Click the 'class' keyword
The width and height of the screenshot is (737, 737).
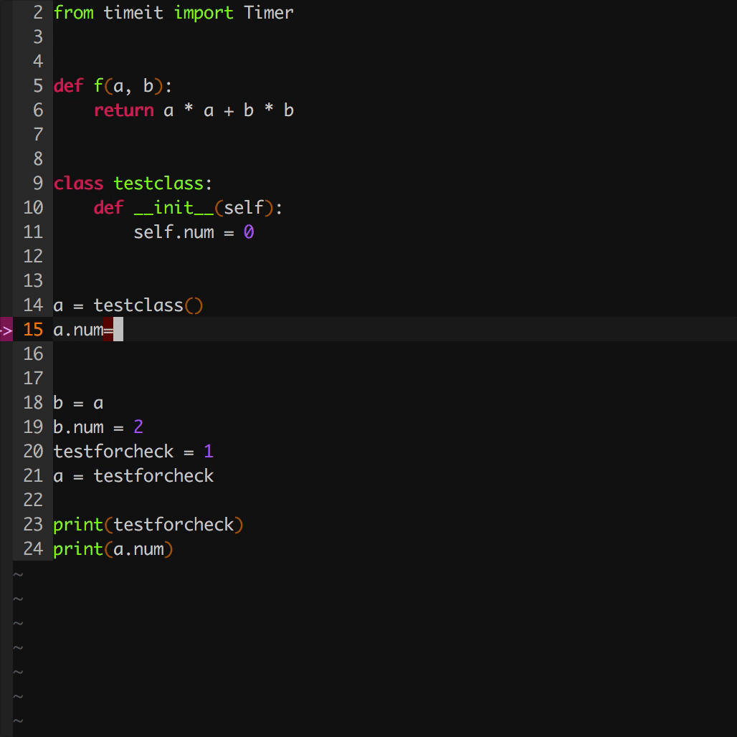coord(78,184)
